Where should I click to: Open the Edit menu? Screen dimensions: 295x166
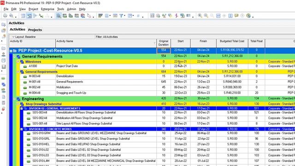tap(14, 9)
